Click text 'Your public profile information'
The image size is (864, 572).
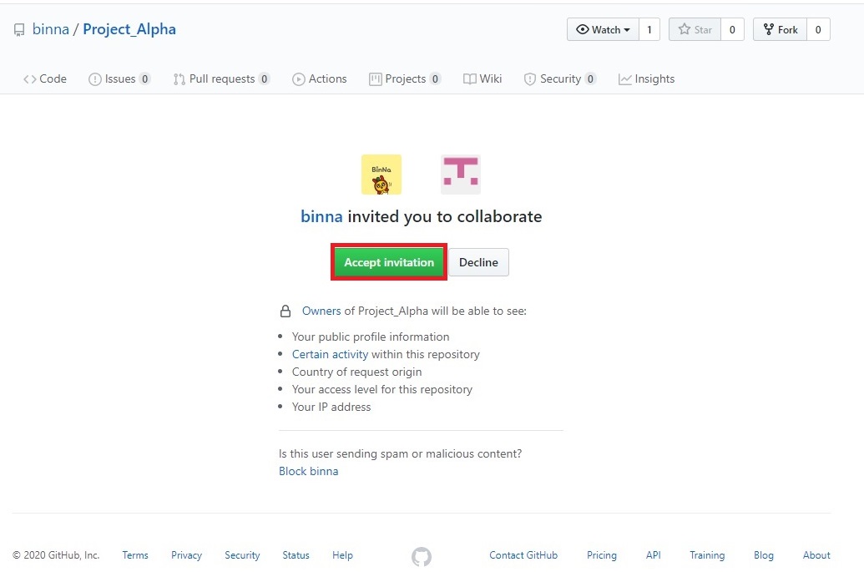pyautogui.click(x=371, y=337)
